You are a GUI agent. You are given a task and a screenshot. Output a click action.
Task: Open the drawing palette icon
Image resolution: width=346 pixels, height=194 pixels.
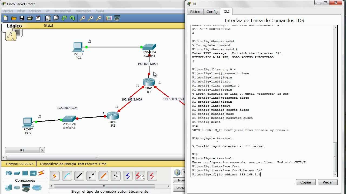click(x=109, y=18)
